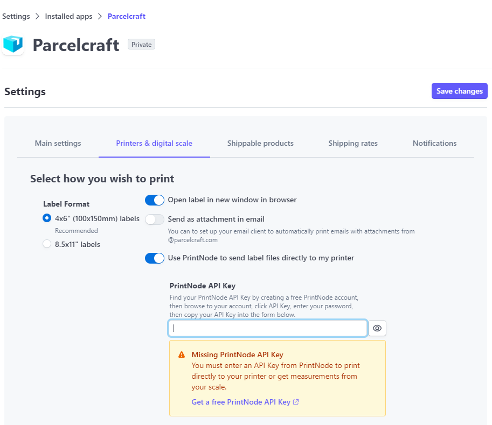492x425 pixels.
Task: Reveal the API key with the eye icon
Action: [377, 328]
